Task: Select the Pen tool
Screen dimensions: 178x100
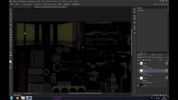Action: tap(11, 45)
